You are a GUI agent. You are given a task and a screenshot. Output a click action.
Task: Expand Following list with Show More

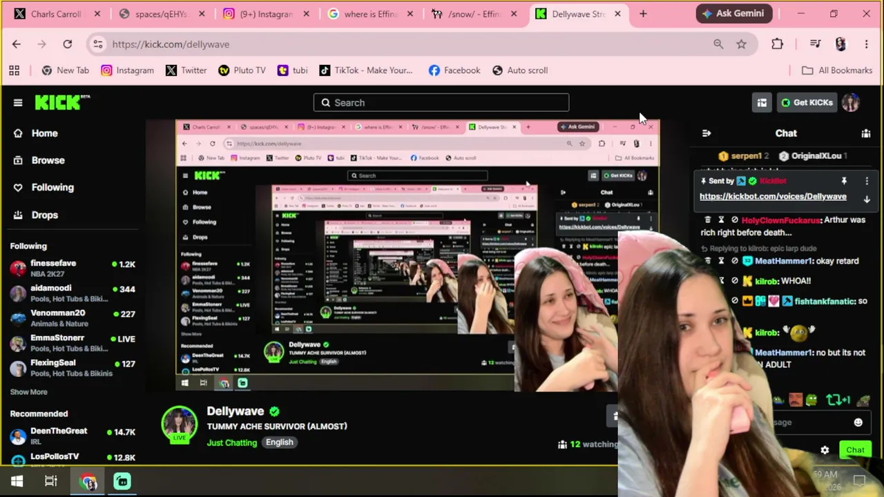(x=29, y=392)
